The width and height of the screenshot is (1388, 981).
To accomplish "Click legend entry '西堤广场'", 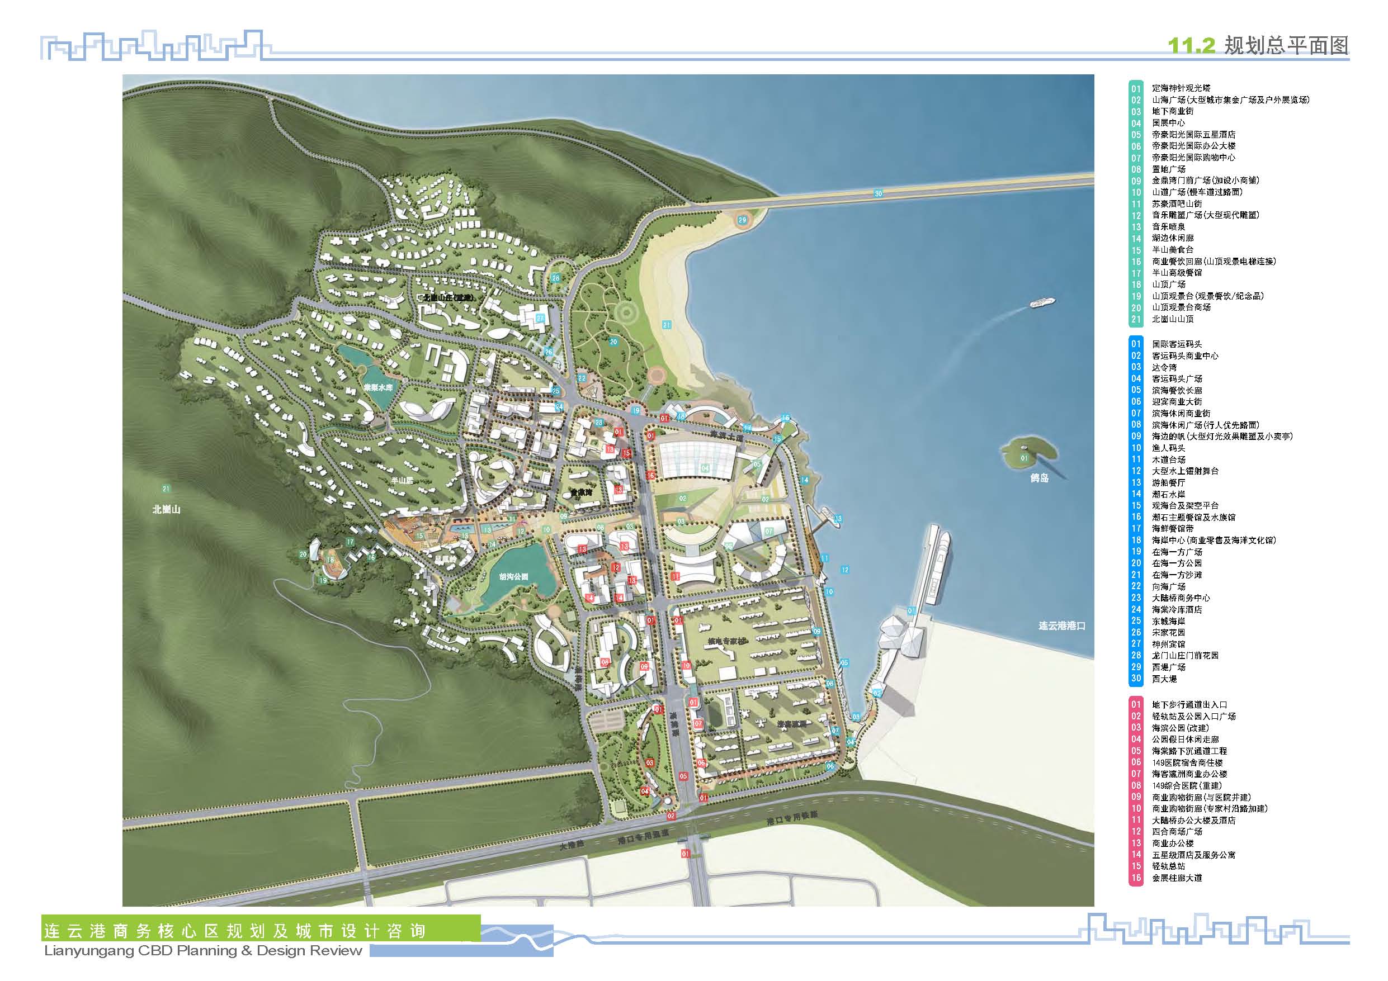I will coord(1168,667).
